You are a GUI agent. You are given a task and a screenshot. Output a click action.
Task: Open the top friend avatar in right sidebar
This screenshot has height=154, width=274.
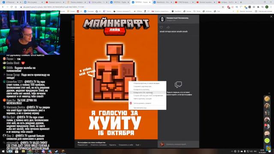tap(267, 99)
